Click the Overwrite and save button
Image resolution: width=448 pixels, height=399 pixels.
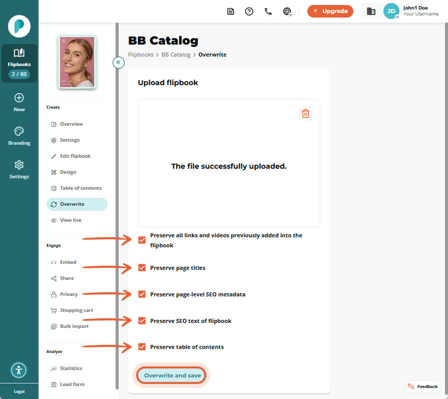point(172,375)
